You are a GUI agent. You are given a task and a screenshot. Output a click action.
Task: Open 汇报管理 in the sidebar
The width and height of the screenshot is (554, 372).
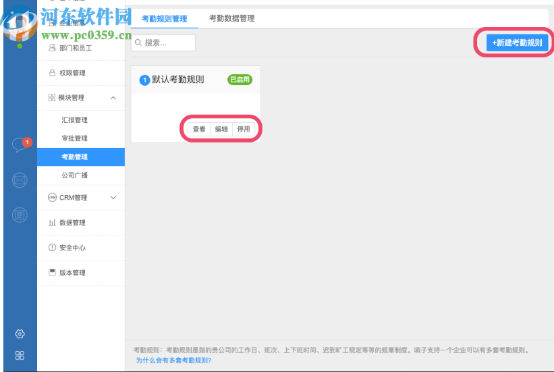coord(74,120)
